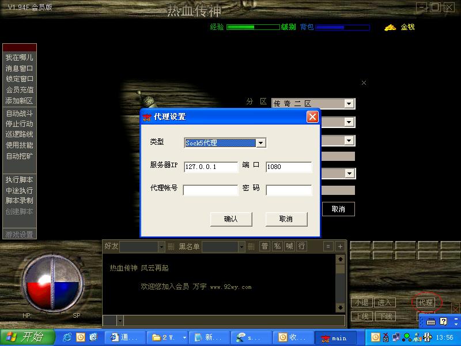Click the 经验 experience progress bar

point(253,27)
